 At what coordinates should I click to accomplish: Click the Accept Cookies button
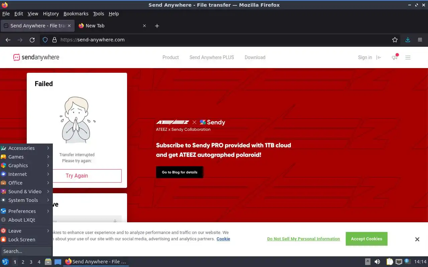coord(366,239)
